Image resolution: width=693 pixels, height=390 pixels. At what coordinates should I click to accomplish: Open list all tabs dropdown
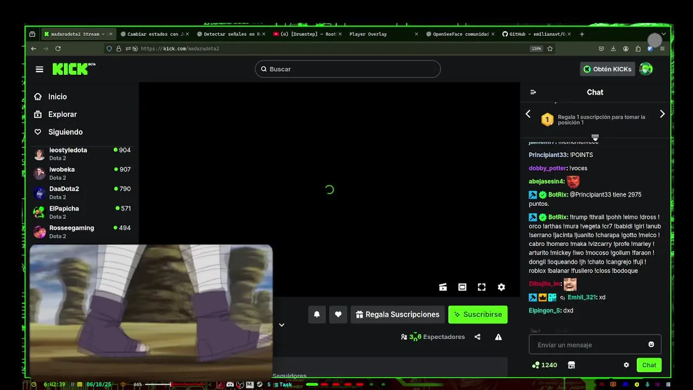(664, 34)
